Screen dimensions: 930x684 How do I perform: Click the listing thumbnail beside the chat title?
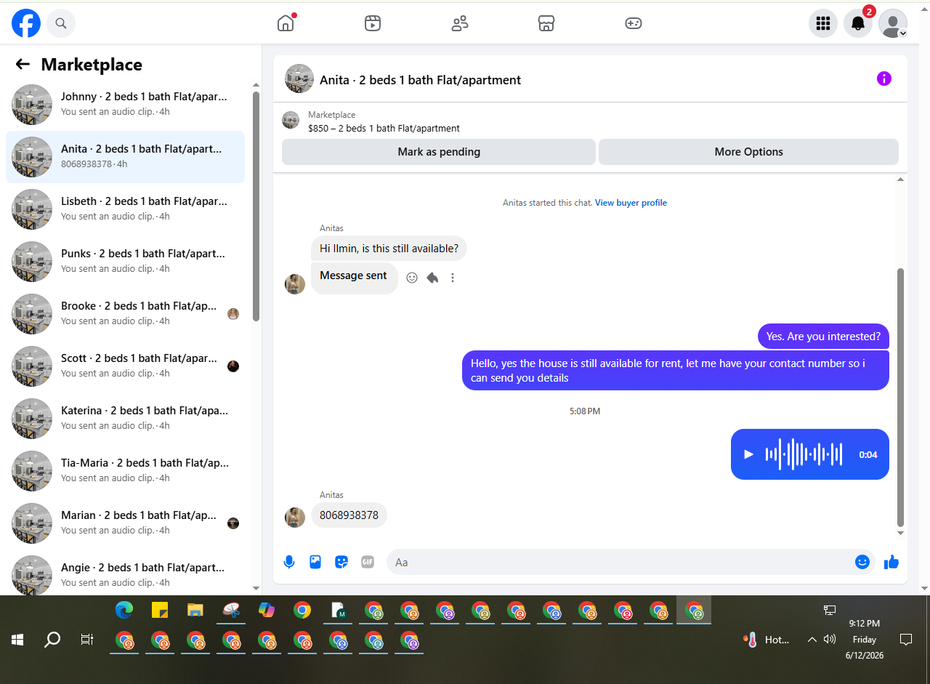tap(299, 79)
